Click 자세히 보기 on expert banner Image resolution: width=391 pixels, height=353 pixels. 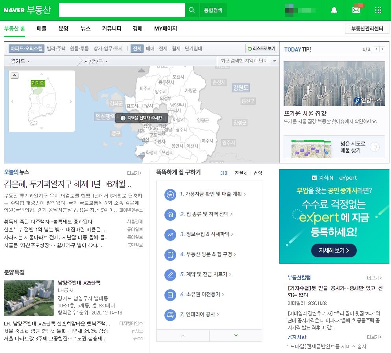334,250
